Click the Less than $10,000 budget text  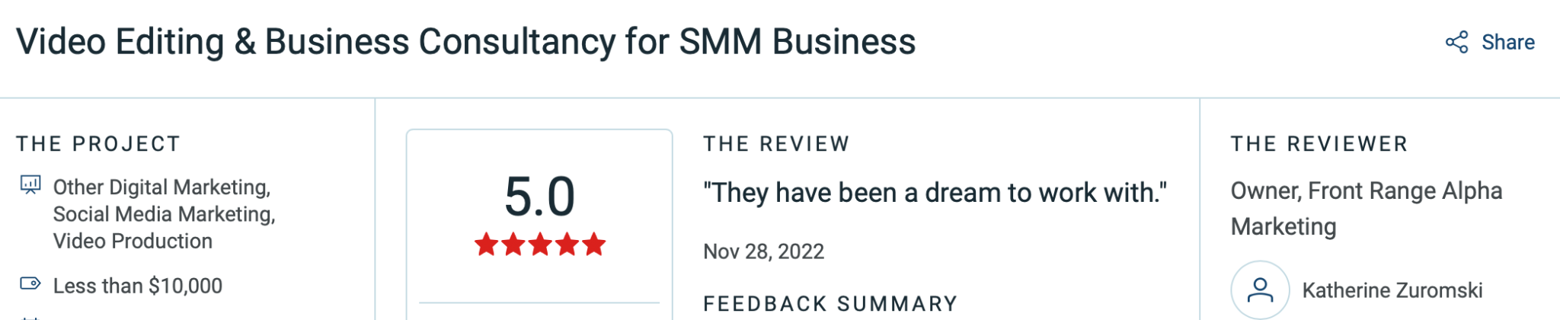point(138,286)
